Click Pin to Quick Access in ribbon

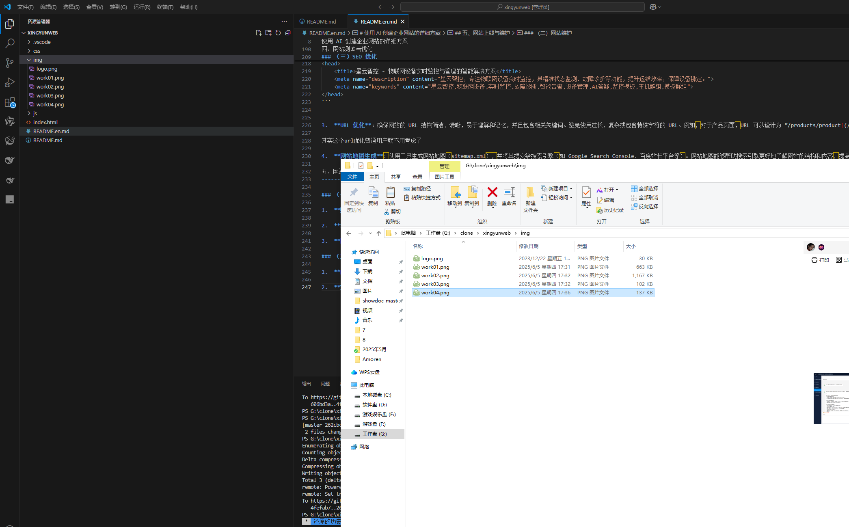point(354,199)
